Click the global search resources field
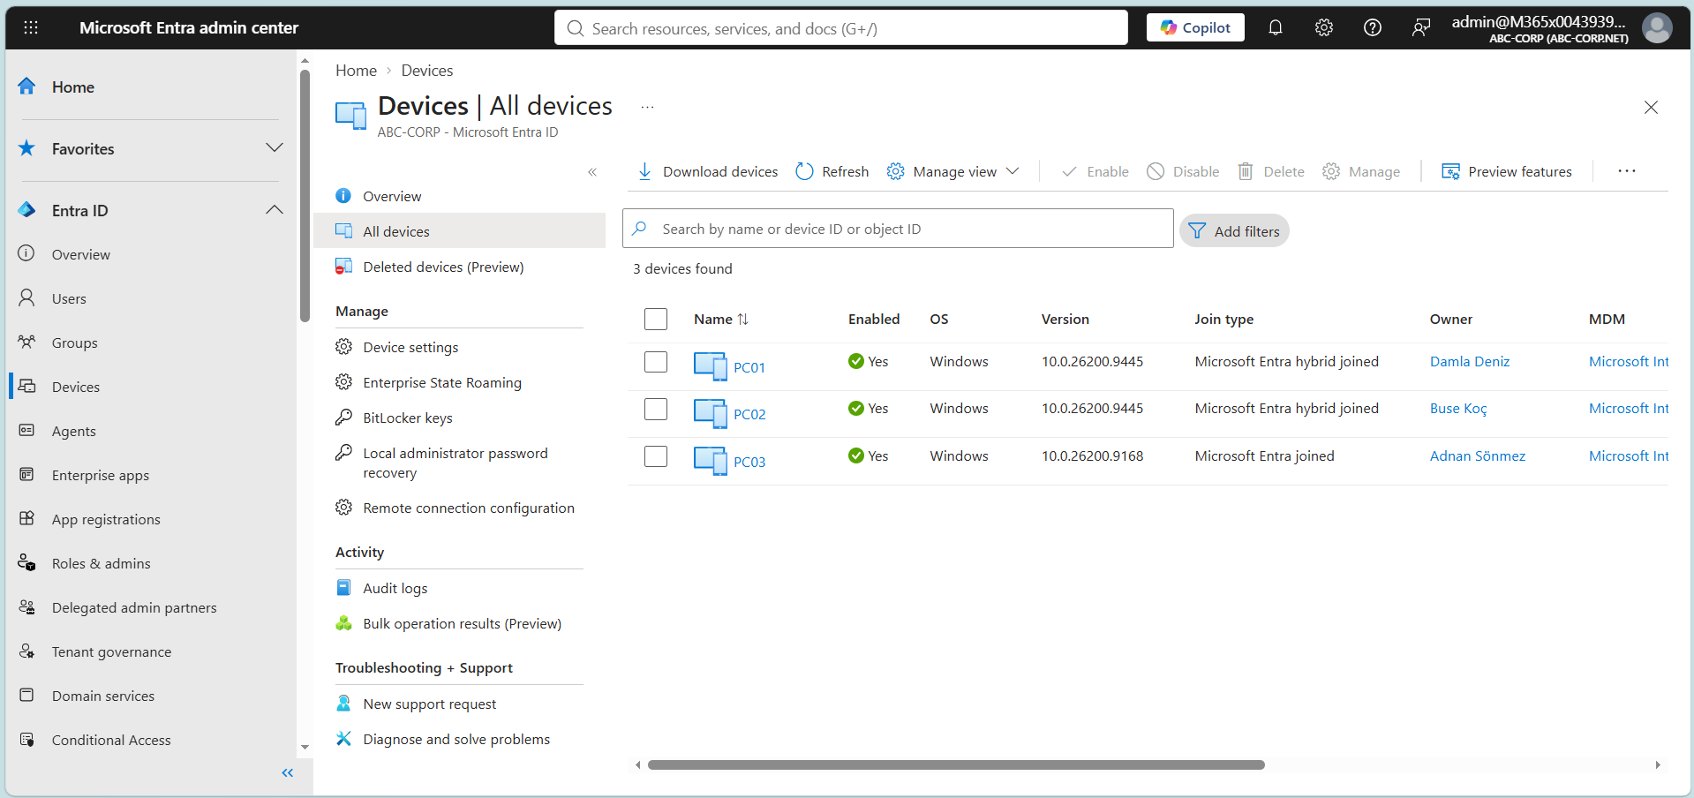 tap(840, 27)
